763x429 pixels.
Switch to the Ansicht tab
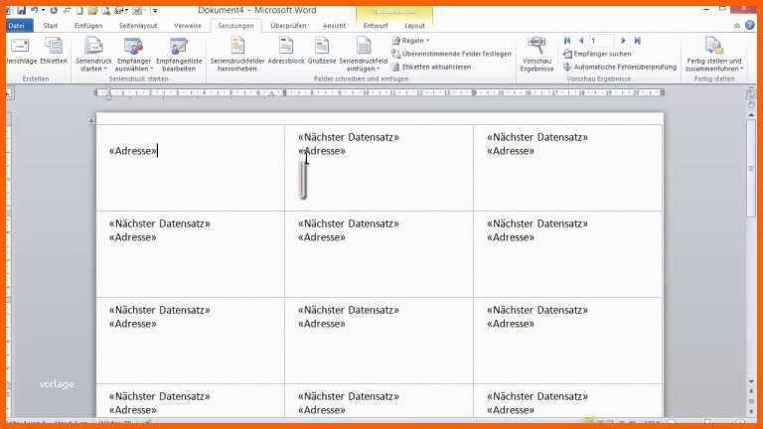(x=334, y=25)
